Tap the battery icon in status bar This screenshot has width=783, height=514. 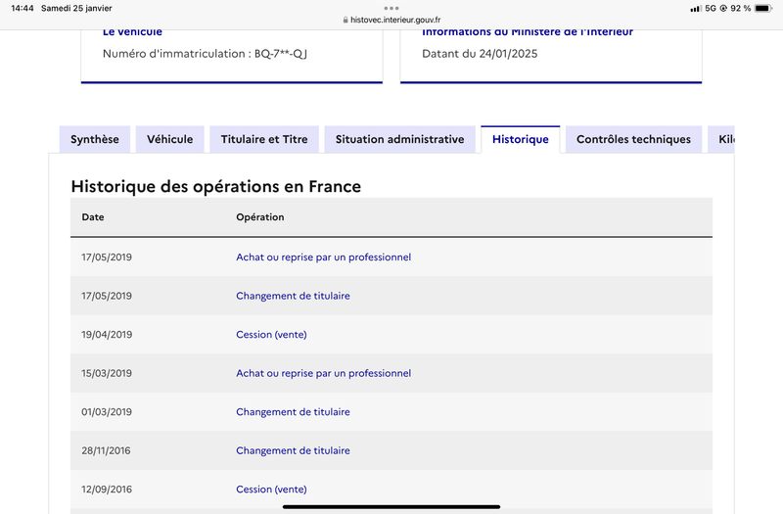click(x=763, y=8)
